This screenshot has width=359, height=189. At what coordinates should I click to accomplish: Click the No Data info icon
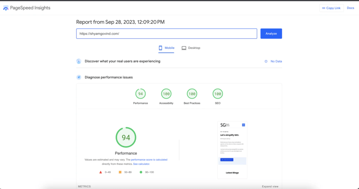click(266, 61)
